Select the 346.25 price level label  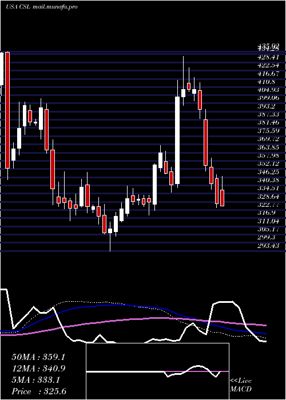[268, 171]
